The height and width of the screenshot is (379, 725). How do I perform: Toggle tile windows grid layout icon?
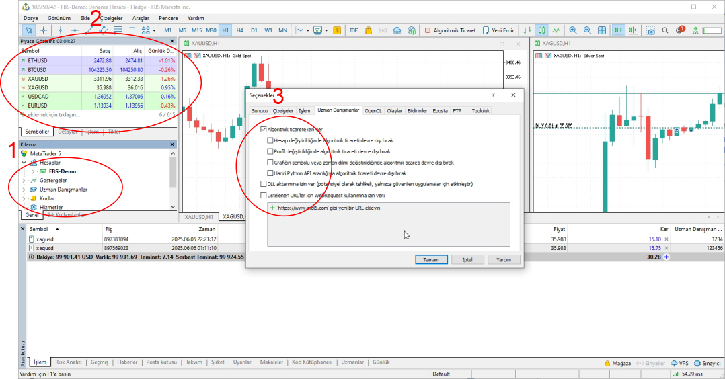click(602, 30)
